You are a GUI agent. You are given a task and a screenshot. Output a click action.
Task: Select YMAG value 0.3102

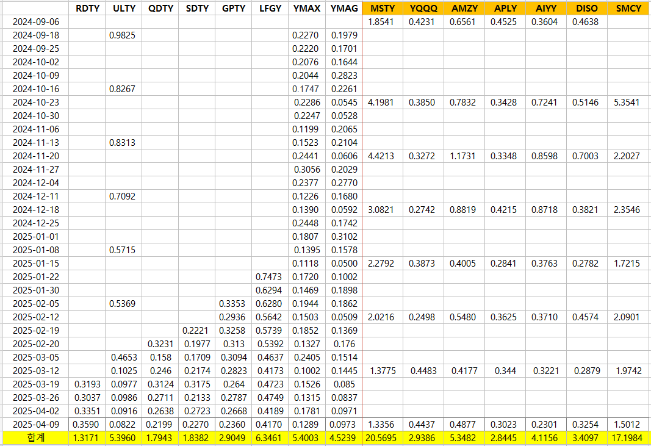pos(343,237)
